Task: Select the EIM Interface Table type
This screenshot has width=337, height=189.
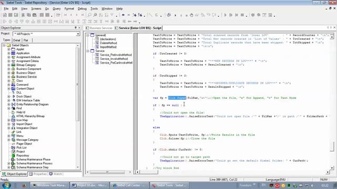Action: tap(28, 100)
